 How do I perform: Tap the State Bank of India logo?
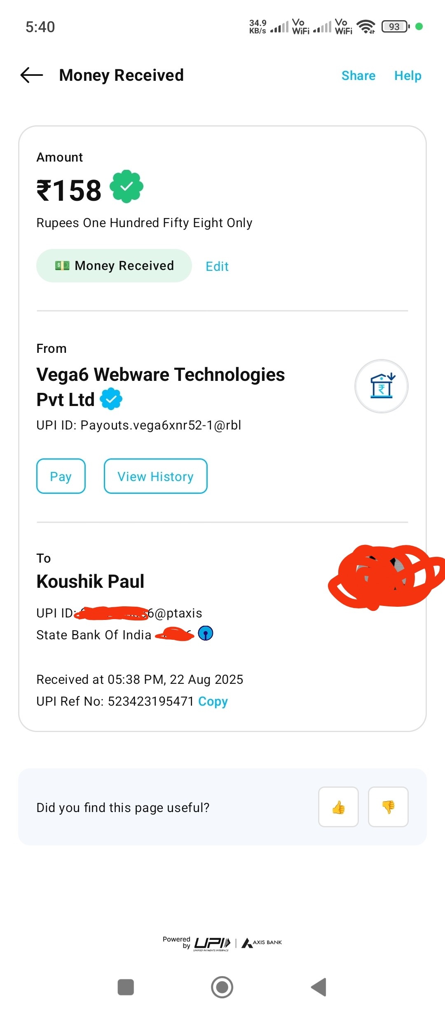[206, 633]
